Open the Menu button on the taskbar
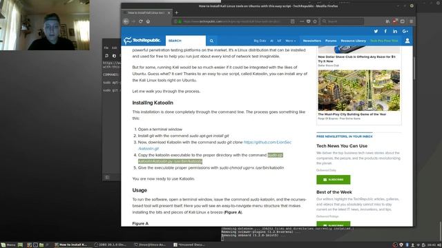The height and width of the screenshot is (248, 442). [8, 245]
